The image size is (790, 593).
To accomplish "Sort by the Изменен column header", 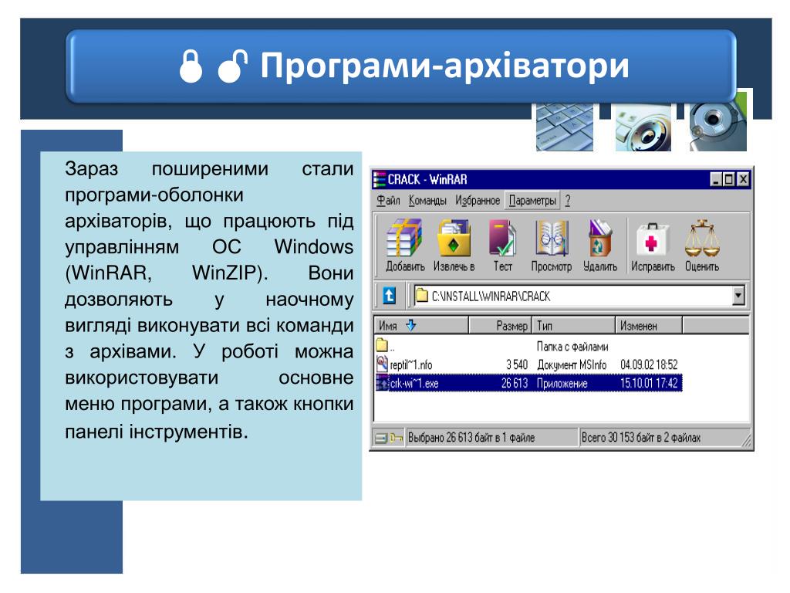I will tap(649, 325).
